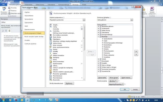
Task: Select the Kształty command
Action: click(x=55, y=51)
